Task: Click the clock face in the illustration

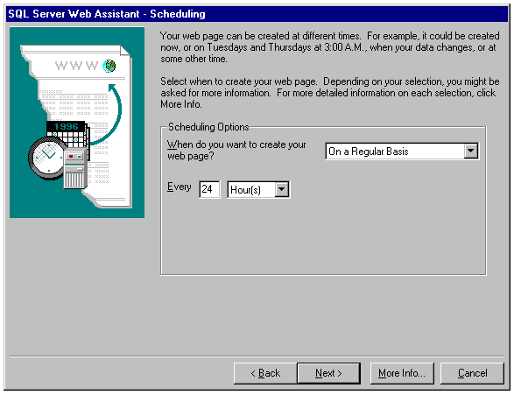Action: (48, 159)
